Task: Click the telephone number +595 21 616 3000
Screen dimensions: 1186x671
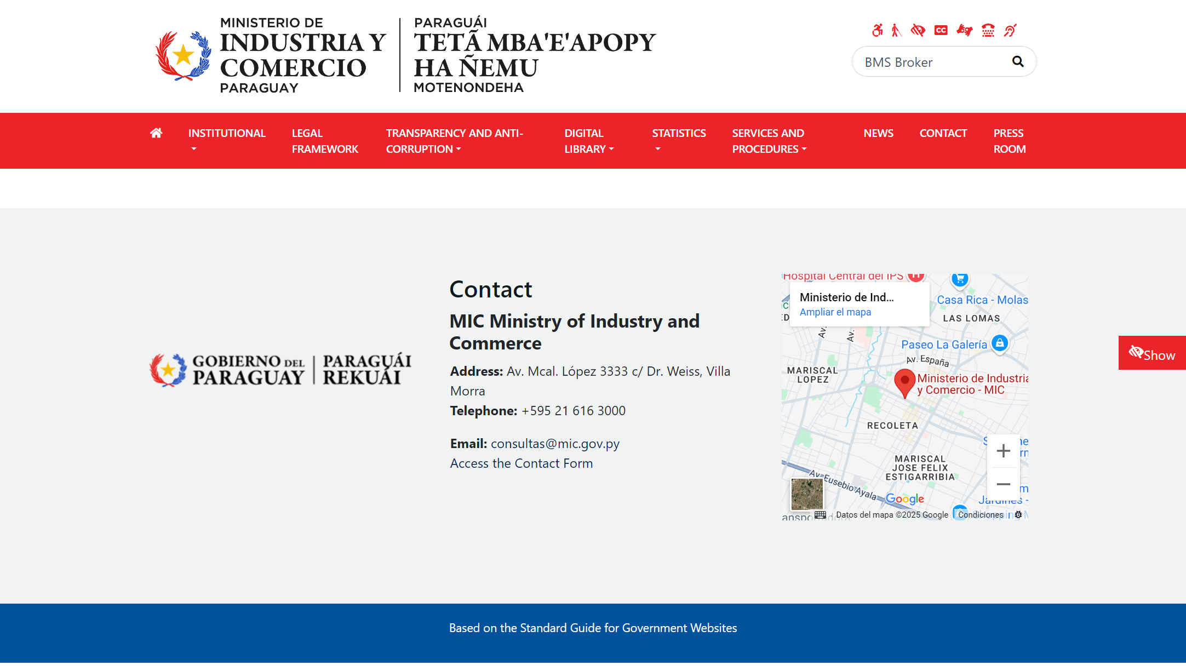Action: (x=574, y=411)
